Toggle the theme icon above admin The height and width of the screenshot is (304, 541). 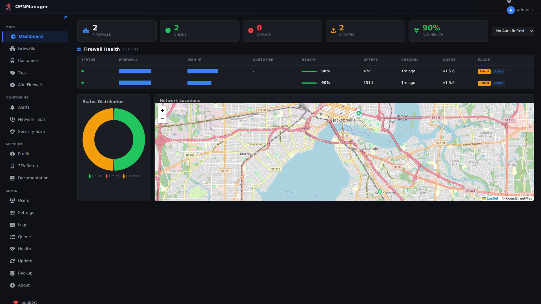509,2
